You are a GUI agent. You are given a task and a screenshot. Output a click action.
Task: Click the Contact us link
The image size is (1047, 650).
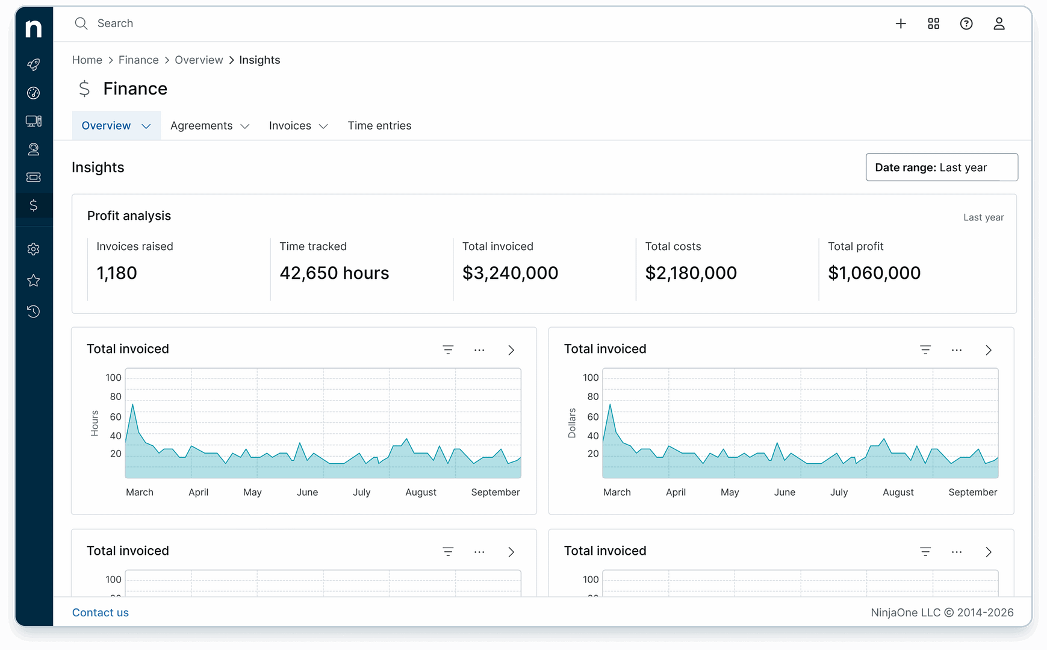tap(100, 612)
